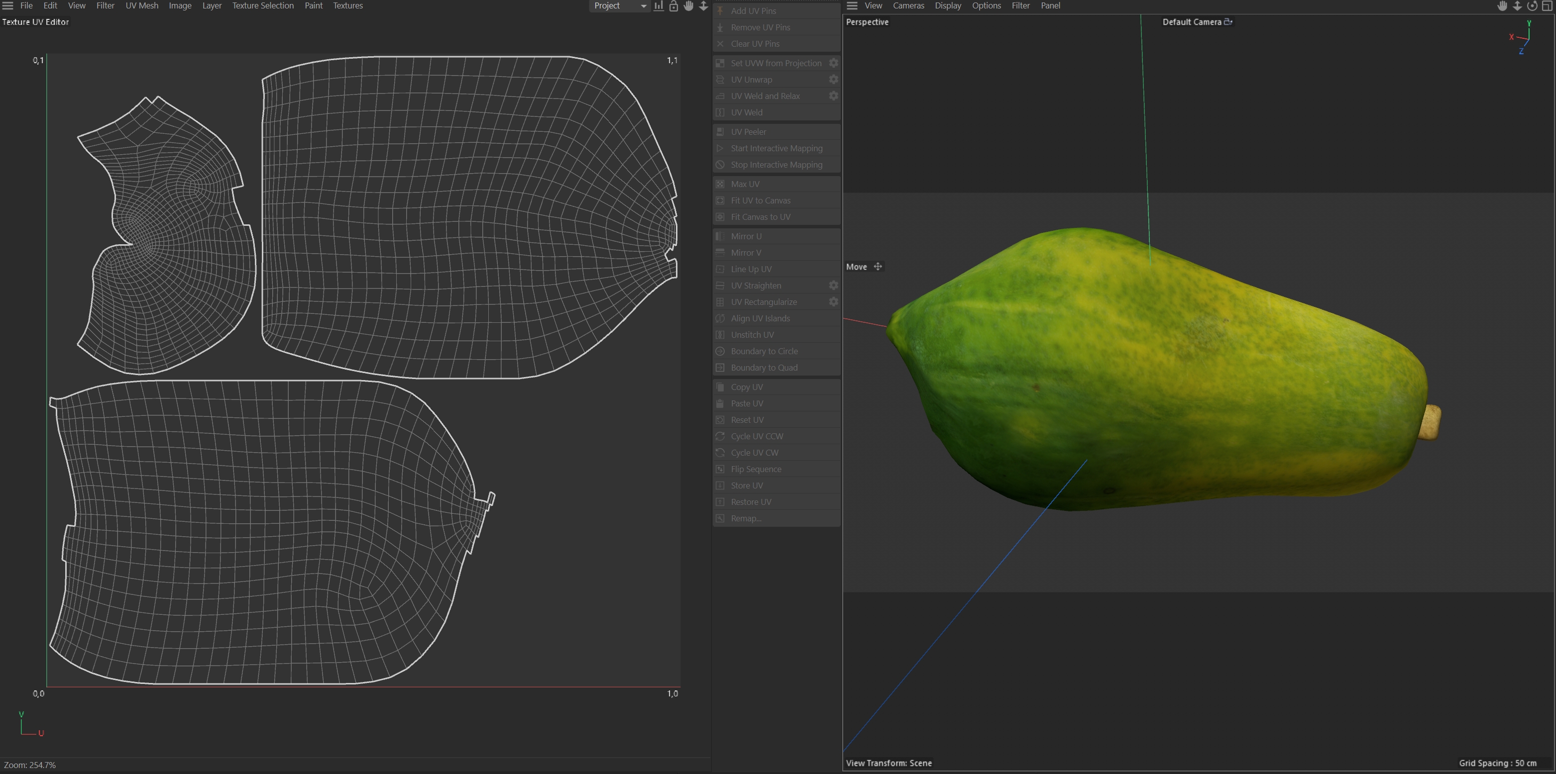Click the Mirror U command

746,236
